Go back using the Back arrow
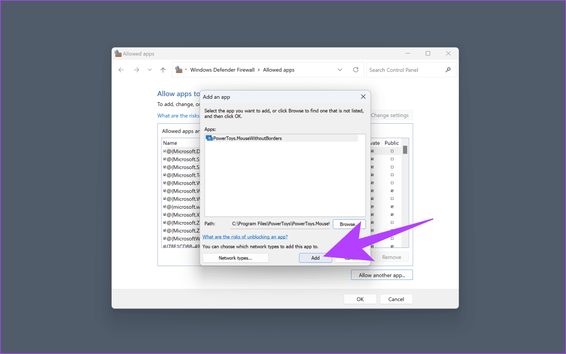Screen dimensions: 566x354 [x=121, y=70]
